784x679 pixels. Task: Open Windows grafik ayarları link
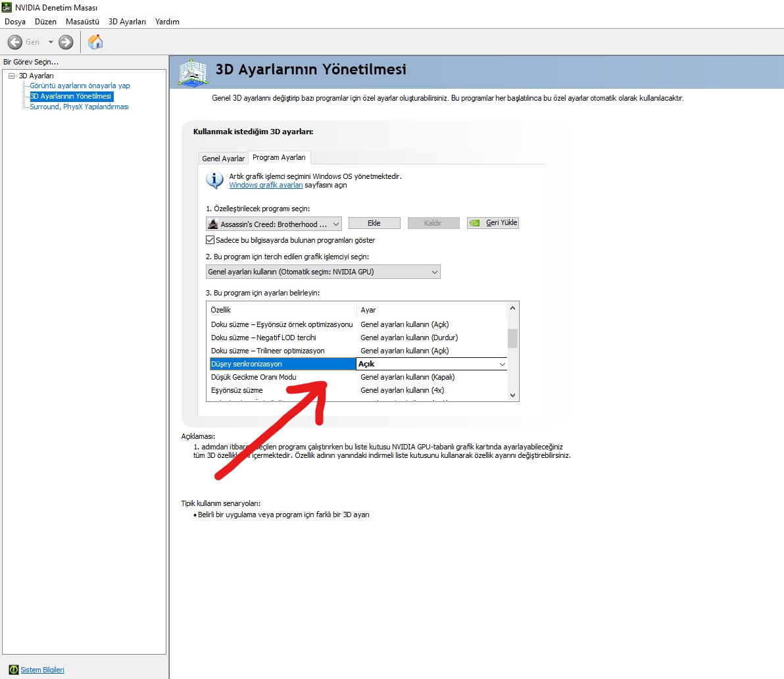(x=266, y=185)
